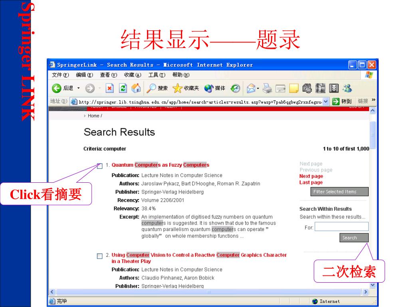Open the Tools (工具) menu
This screenshot has height=307, width=409.
pyautogui.click(x=157, y=75)
